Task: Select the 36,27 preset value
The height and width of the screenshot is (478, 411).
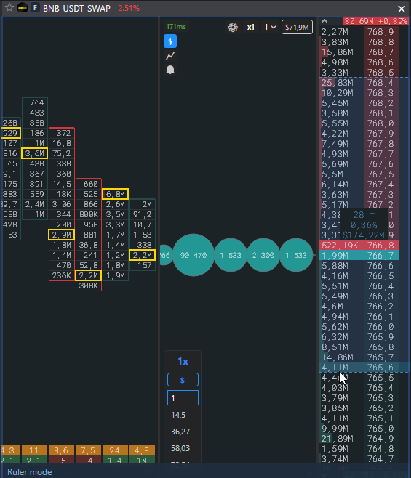Action: pyautogui.click(x=180, y=432)
